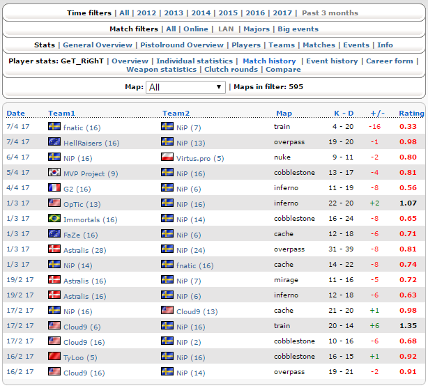This screenshot has height=388, width=428.
Task: Sort matches by K - D column header
Action: tap(344, 114)
